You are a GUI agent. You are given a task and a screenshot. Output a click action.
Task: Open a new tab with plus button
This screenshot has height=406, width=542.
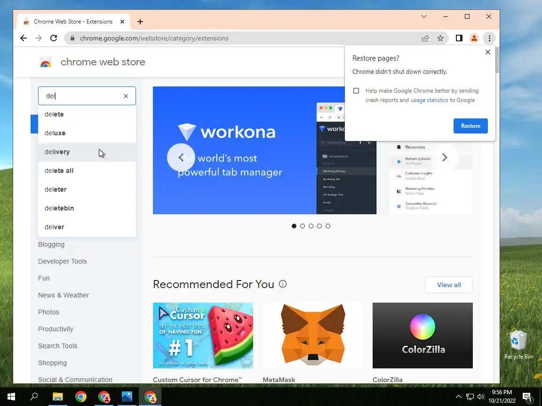(x=140, y=22)
